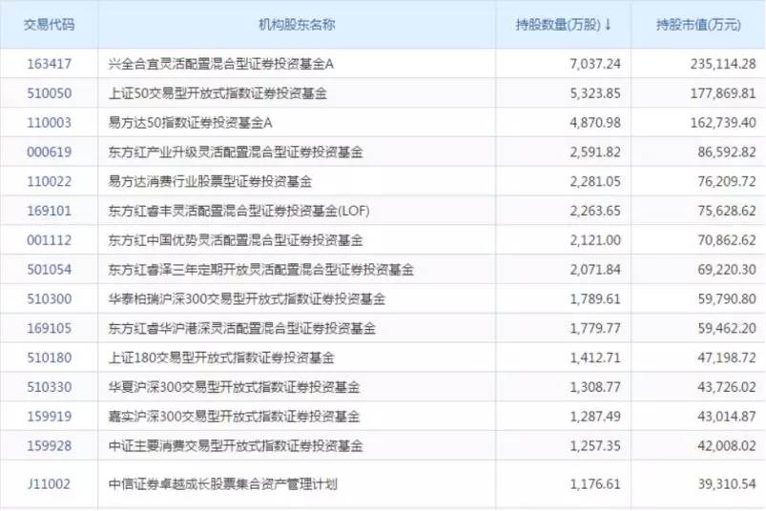
Task: Click market value 177,869.81
Action: coord(723,92)
